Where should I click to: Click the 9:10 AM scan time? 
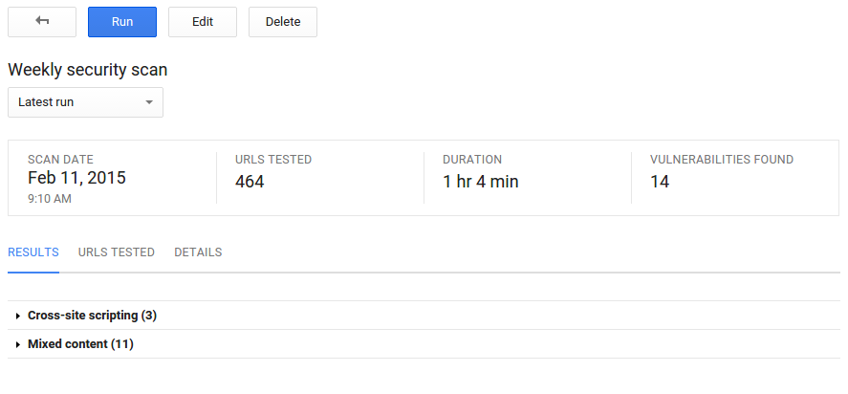tap(50, 199)
